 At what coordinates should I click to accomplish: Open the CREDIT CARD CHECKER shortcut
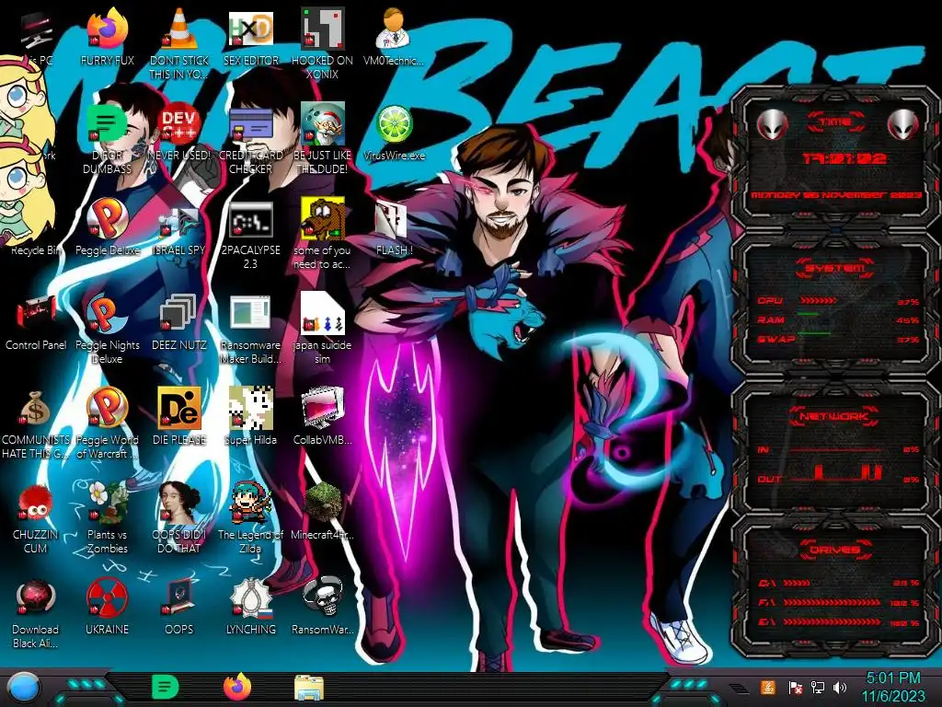click(250, 124)
